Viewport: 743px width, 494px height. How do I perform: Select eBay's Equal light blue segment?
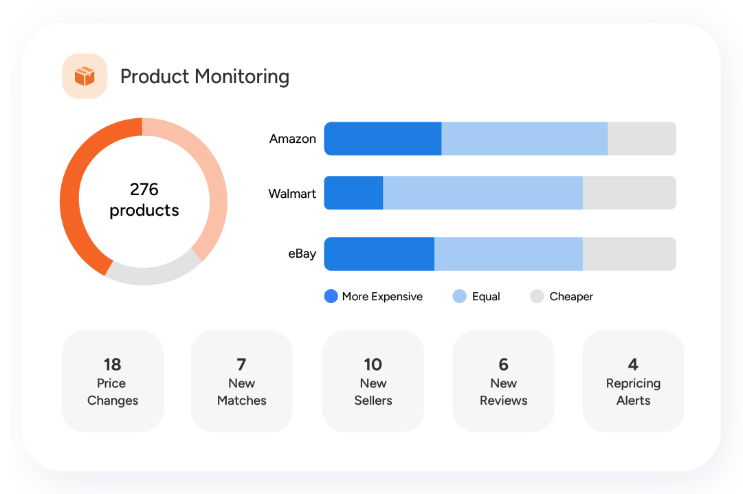click(509, 254)
